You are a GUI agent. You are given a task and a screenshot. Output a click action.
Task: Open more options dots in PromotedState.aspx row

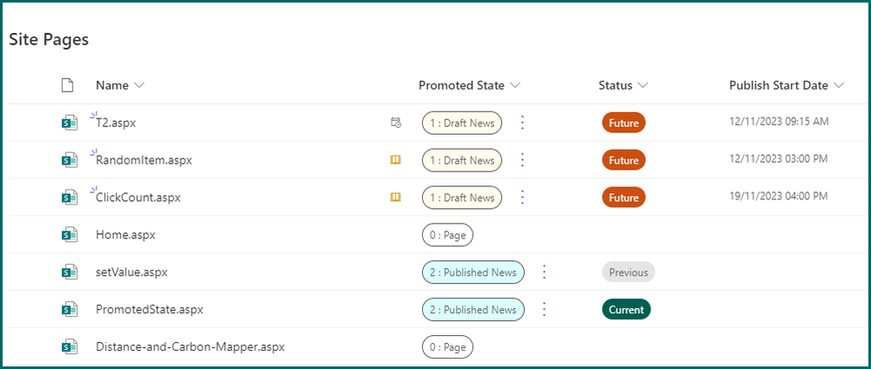[544, 310]
